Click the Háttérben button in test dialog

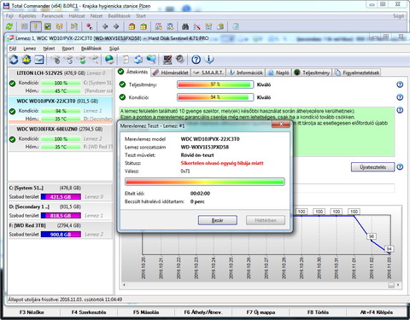(266, 220)
